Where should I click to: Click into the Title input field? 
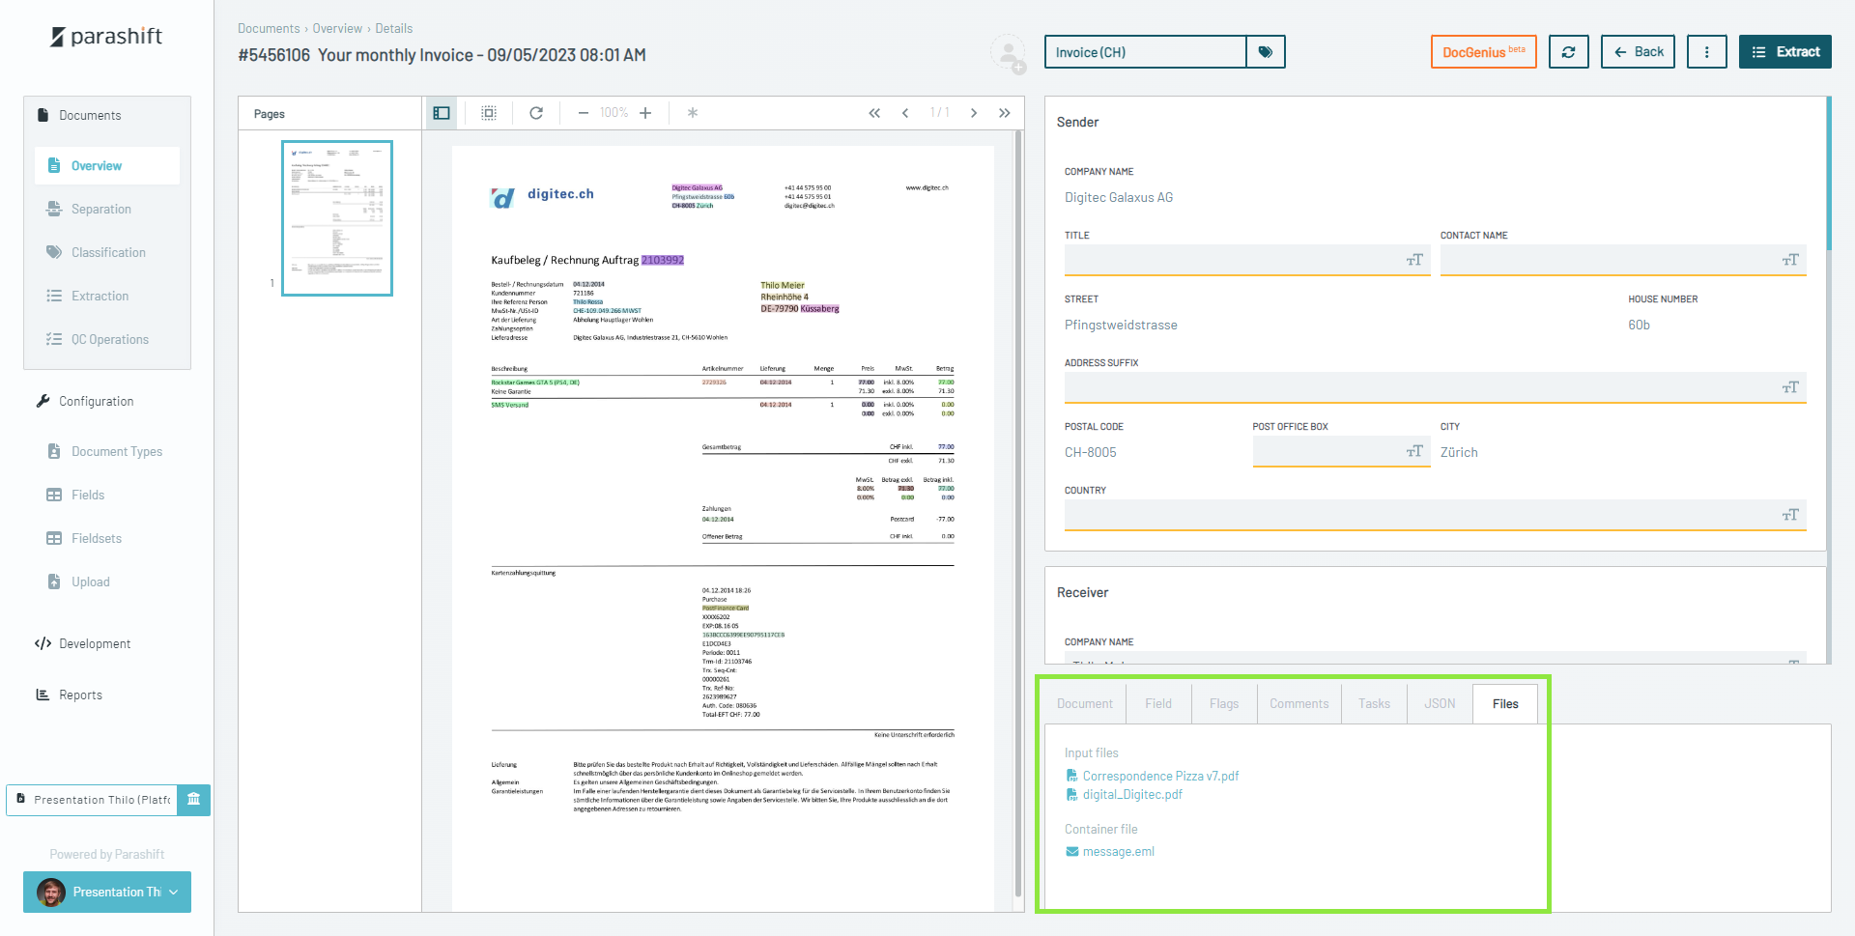point(1247,260)
